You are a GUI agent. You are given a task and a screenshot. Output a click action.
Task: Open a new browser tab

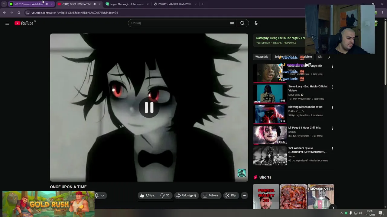coord(203,4)
